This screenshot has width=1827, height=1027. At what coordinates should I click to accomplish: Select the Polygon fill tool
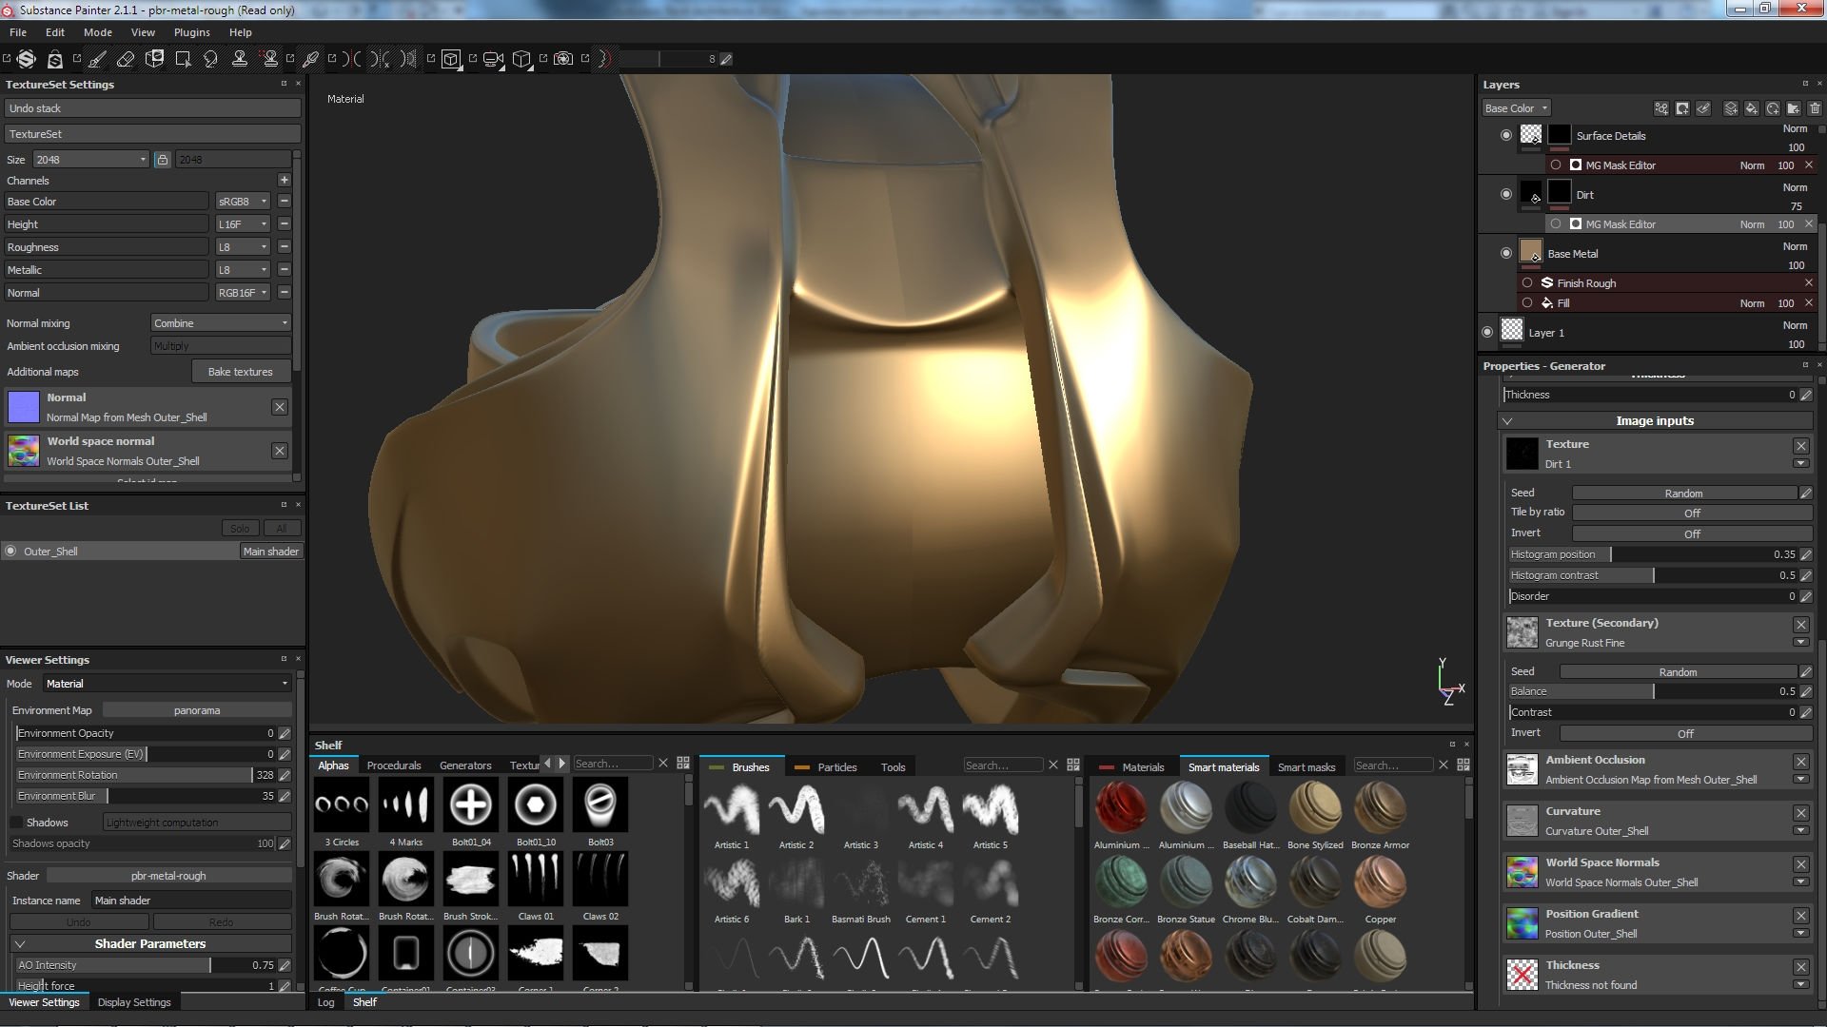[x=183, y=59]
